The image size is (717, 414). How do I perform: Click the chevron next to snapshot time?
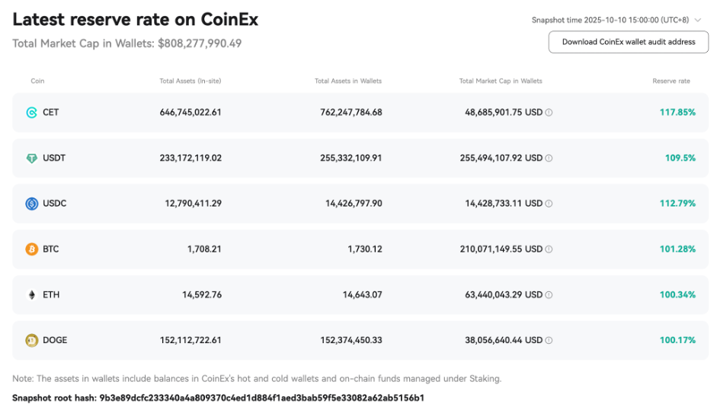tap(698, 21)
